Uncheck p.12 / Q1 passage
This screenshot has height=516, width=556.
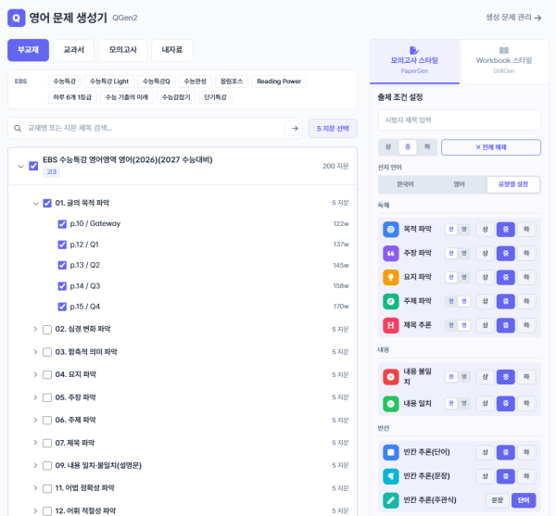click(x=62, y=245)
